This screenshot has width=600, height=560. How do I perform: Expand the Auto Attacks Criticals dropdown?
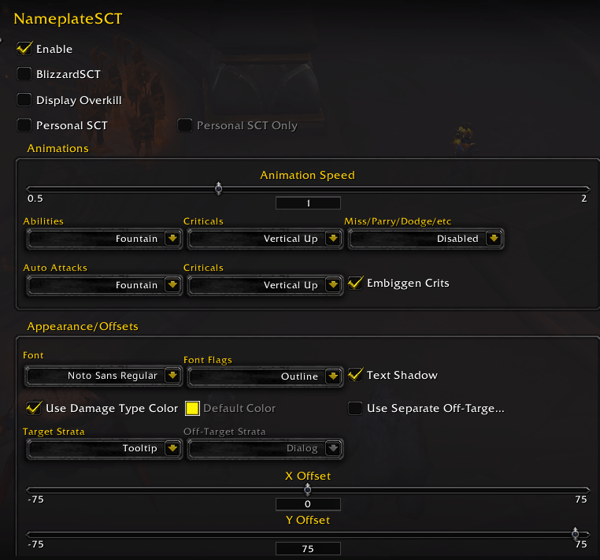pyautogui.click(x=333, y=285)
